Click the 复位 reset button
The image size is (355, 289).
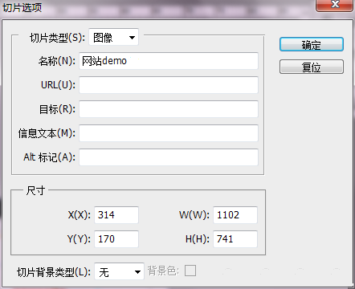[x=312, y=67]
